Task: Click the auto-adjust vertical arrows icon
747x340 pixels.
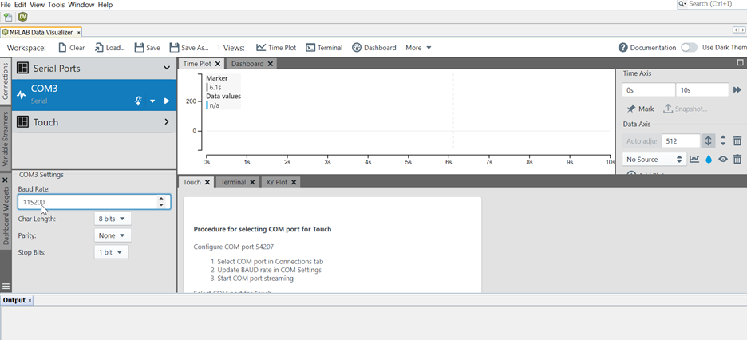Action: pyautogui.click(x=708, y=140)
